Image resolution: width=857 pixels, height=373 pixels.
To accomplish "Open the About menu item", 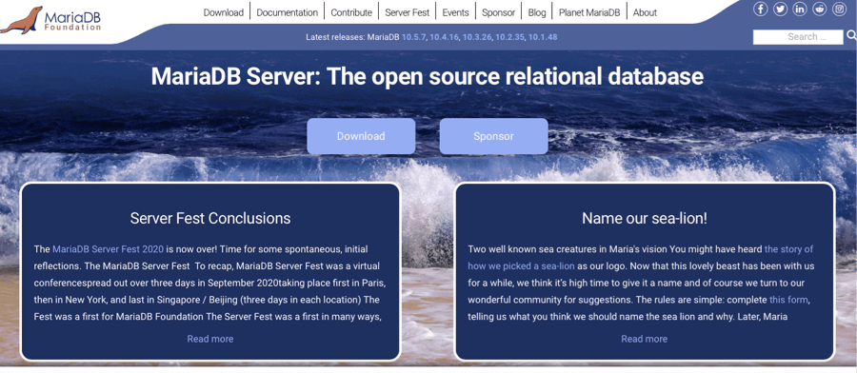I will pyautogui.click(x=645, y=12).
